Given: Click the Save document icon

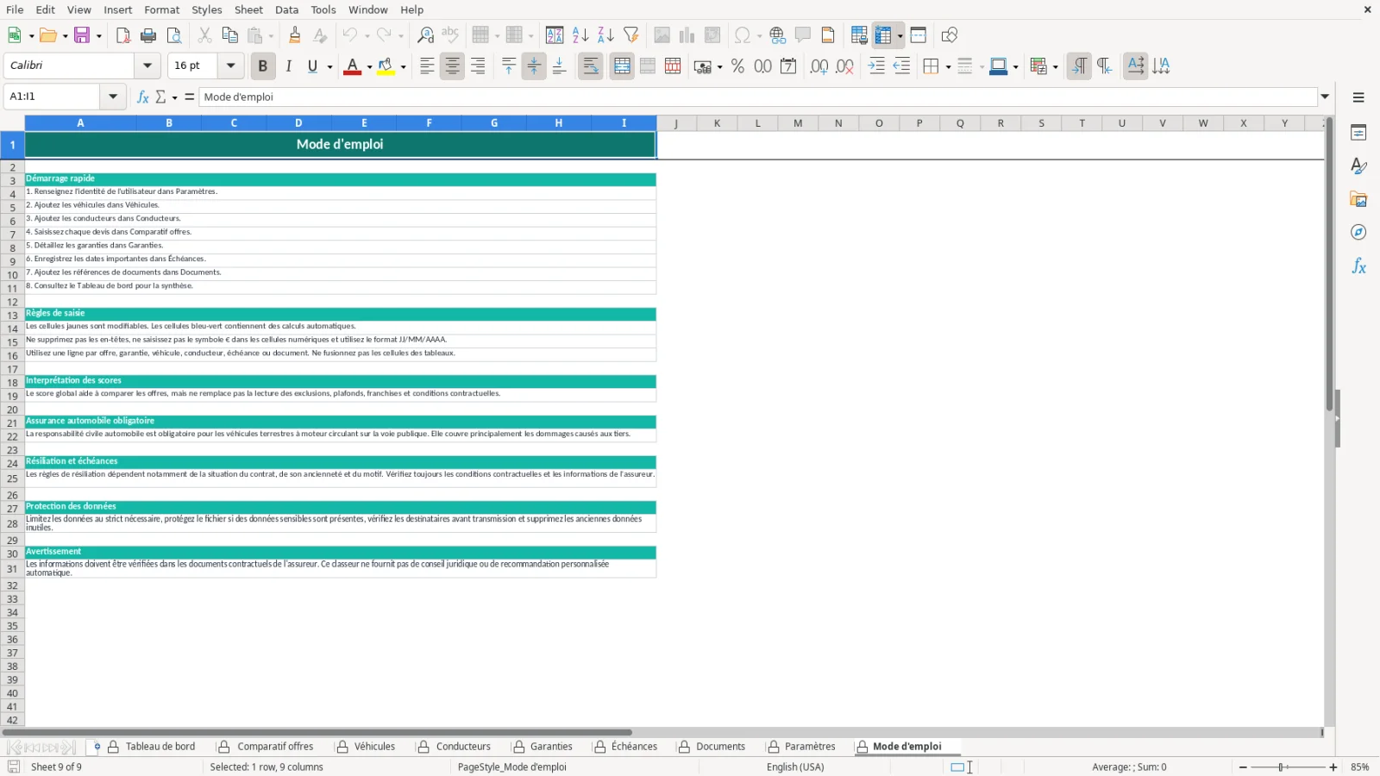Looking at the screenshot, I should tap(83, 35).
